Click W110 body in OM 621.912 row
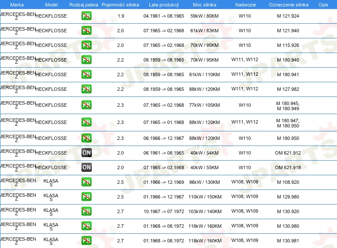 tap(245, 153)
